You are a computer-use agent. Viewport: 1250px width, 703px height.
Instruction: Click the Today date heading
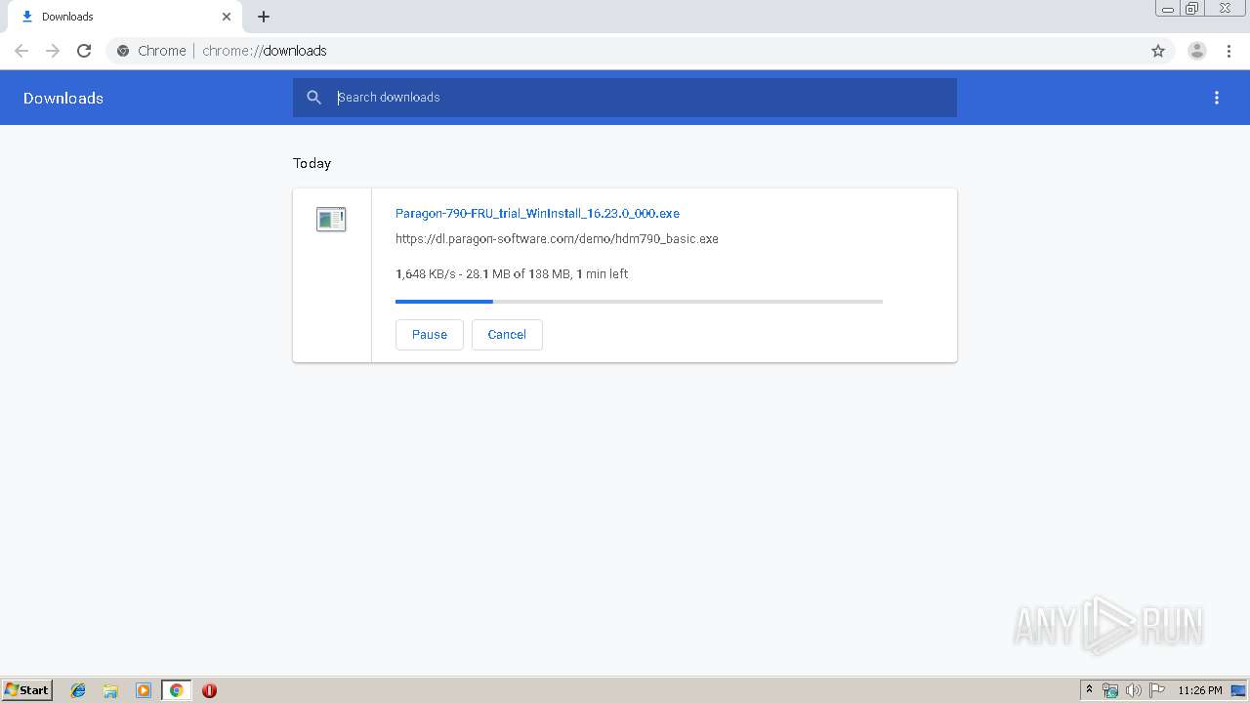coord(312,163)
